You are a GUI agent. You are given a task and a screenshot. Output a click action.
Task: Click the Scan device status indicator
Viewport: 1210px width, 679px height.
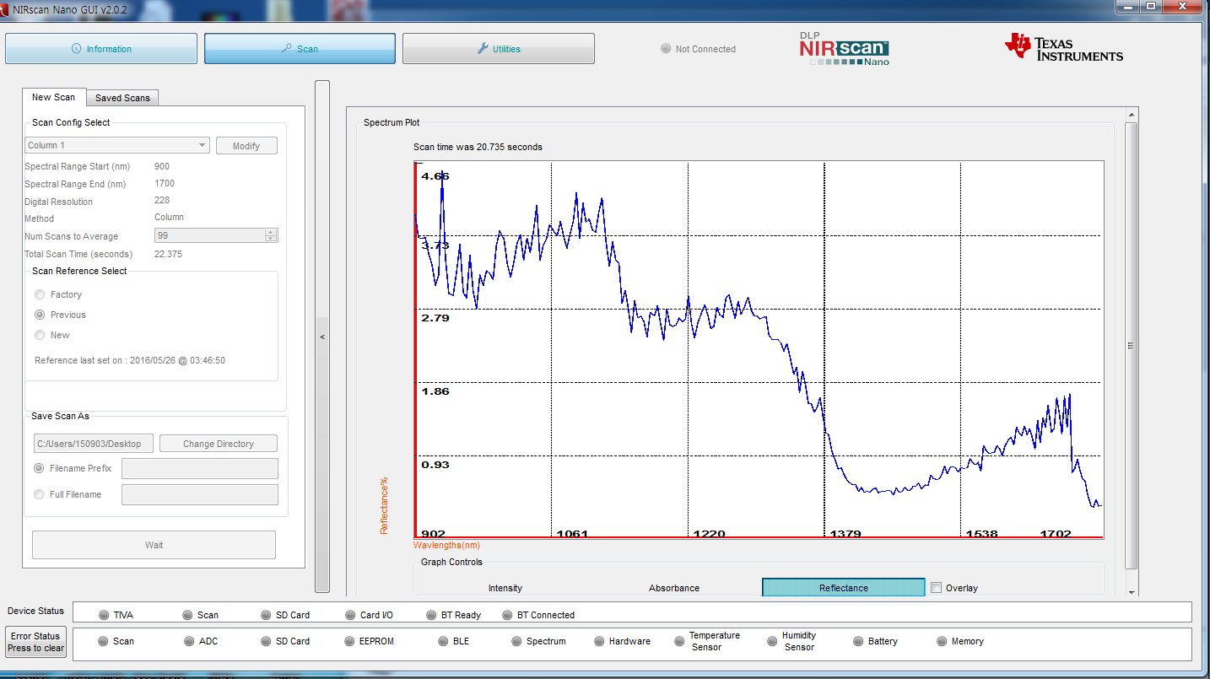click(x=188, y=615)
